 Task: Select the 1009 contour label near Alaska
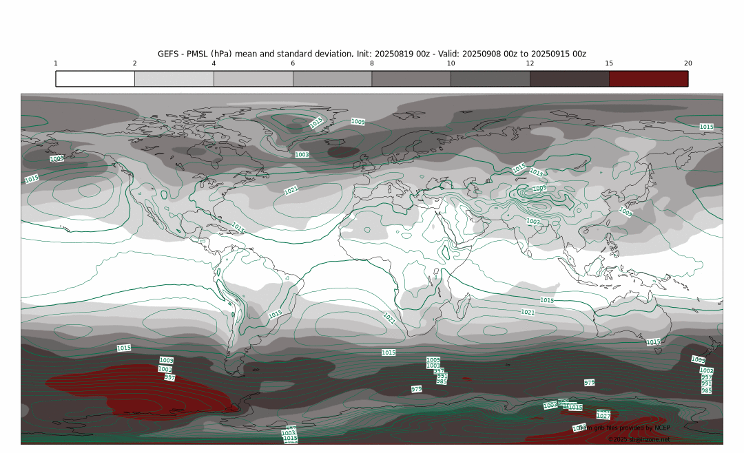click(x=57, y=158)
